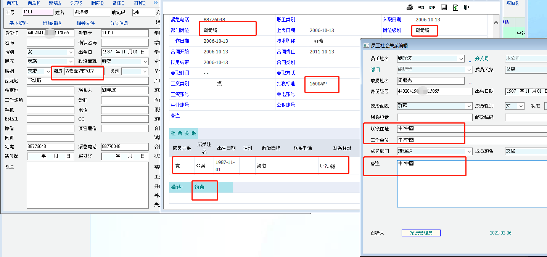The height and width of the screenshot is (257, 547).
Task: Click the left-pointing hand previous icon
Action: [x=421, y=8]
